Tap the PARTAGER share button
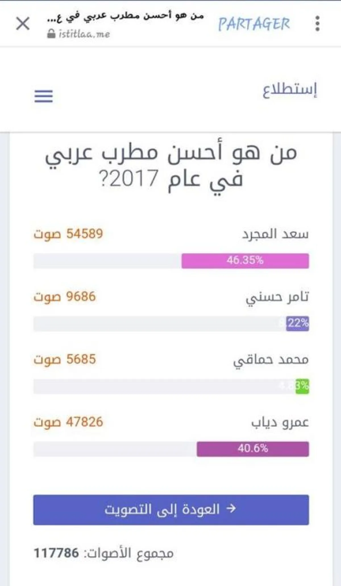The width and height of the screenshot is (341, 586). (x=254, y=24)
